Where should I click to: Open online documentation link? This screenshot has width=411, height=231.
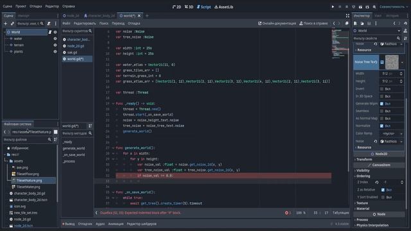tap(277, 23)
